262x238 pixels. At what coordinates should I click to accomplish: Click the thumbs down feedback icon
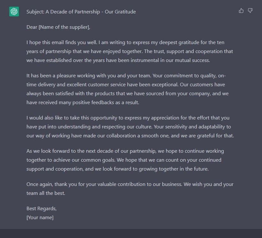pos(250,11)
